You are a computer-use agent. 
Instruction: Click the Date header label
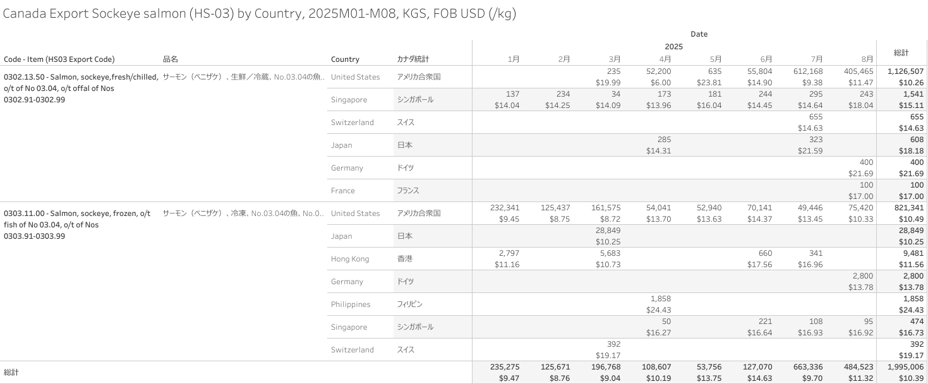[x=699, y=34]
